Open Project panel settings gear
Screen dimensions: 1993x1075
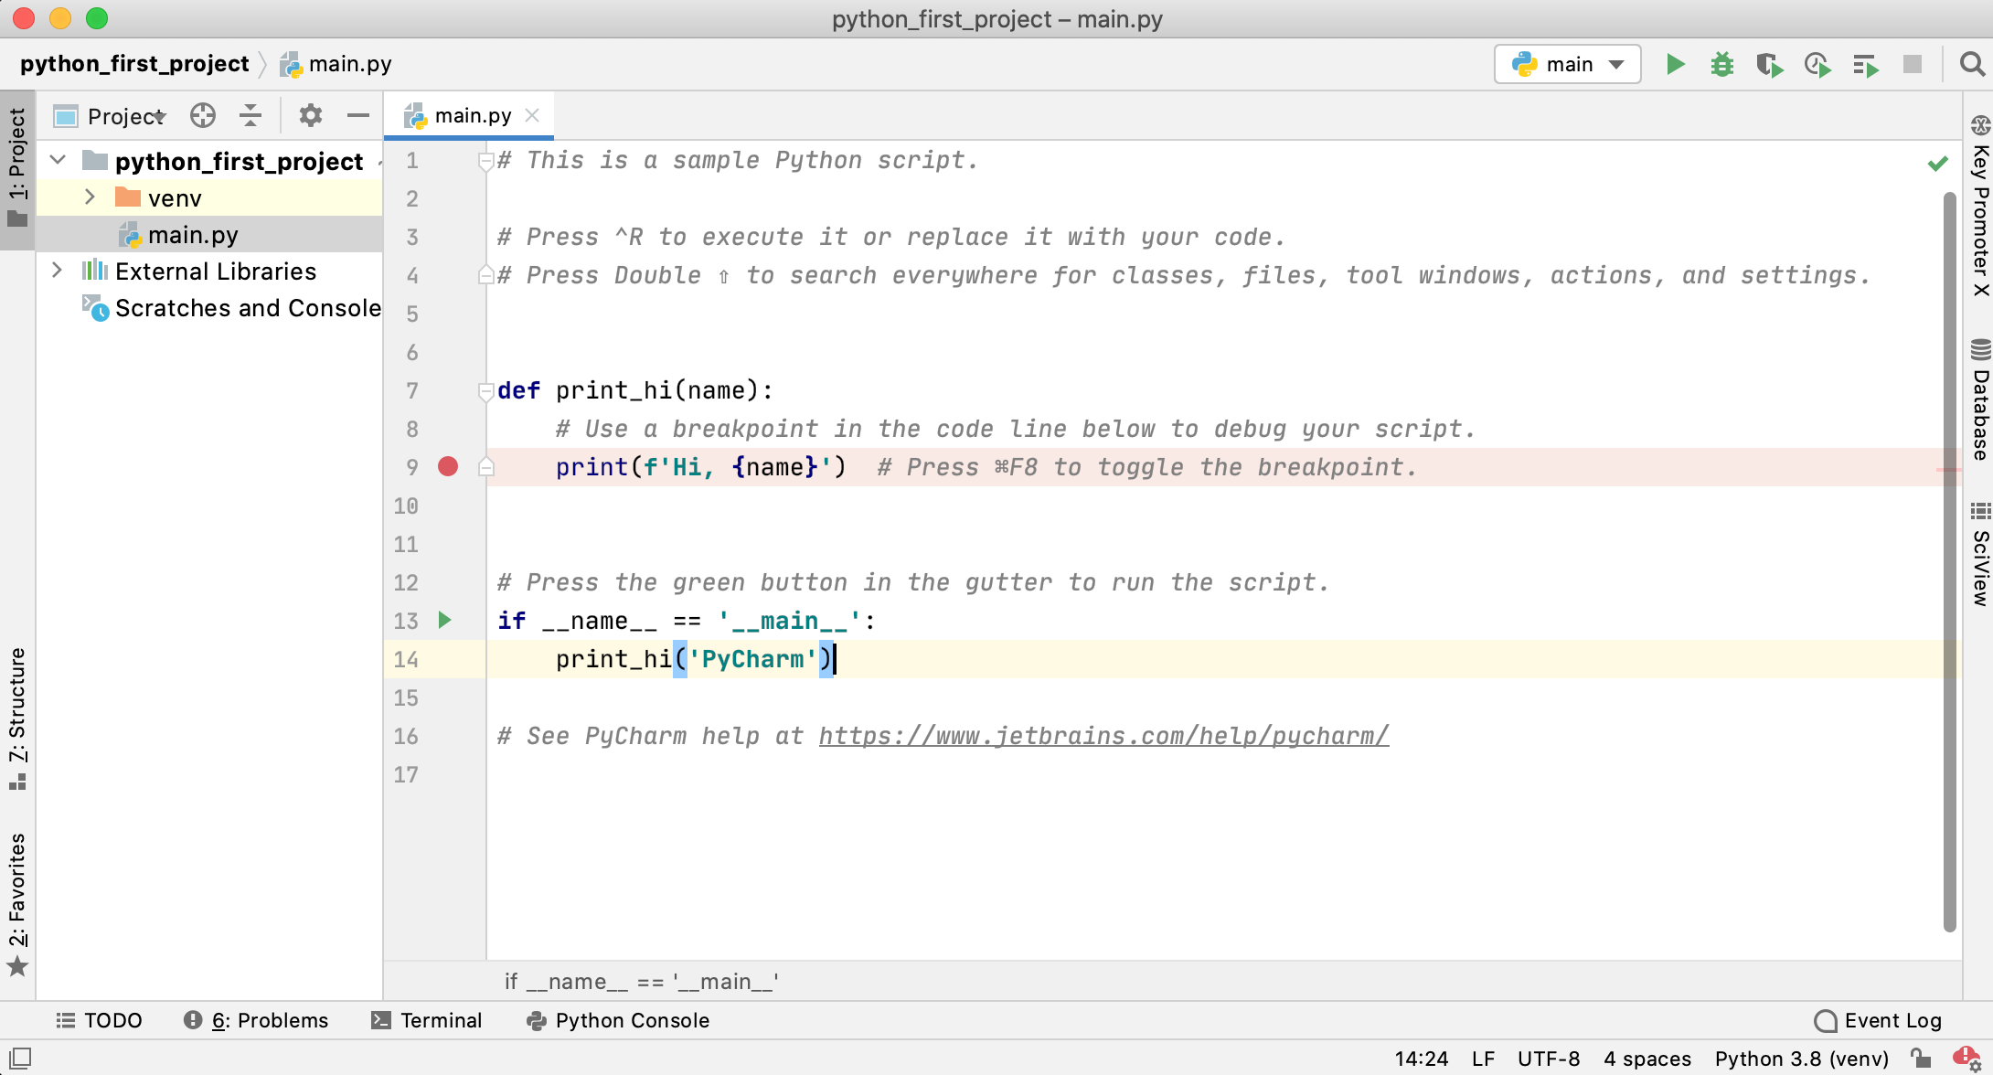[x=311, y=116]
